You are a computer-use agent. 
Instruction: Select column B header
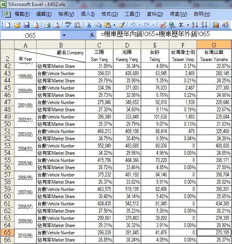coord(61,45)
